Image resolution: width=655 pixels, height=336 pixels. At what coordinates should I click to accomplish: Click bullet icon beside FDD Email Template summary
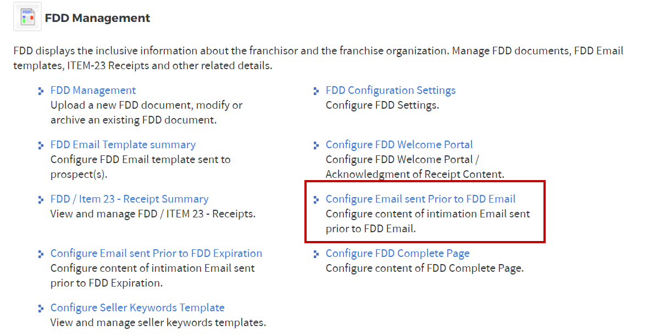coord(41,145)
